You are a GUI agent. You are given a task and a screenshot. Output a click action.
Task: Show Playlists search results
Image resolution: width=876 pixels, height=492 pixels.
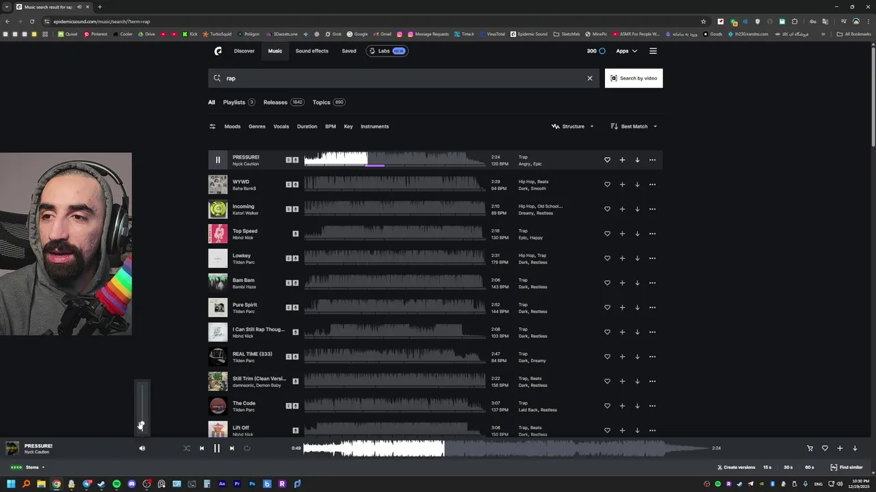click(x=239, y=102)
